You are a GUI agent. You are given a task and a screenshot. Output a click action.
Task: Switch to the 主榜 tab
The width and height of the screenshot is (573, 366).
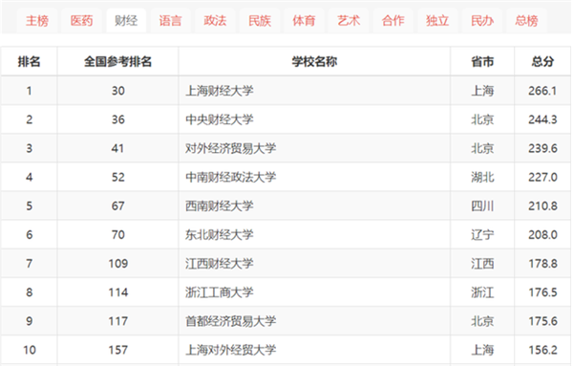37,20
